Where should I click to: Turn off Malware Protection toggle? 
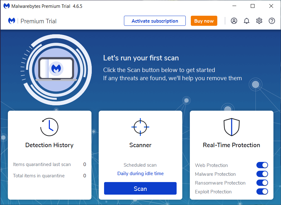(262, 174)
